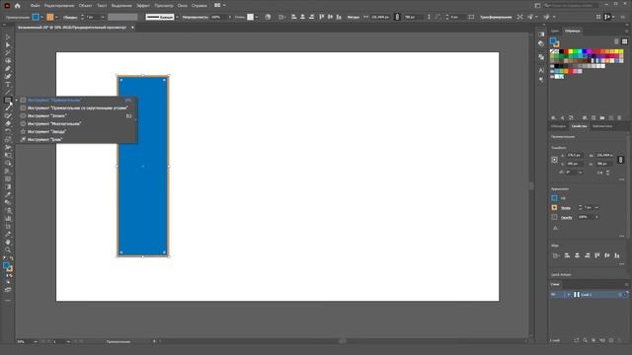
Task: Select the Paintbrush tool
Action: pyautogui.click(x=8, y=107)
